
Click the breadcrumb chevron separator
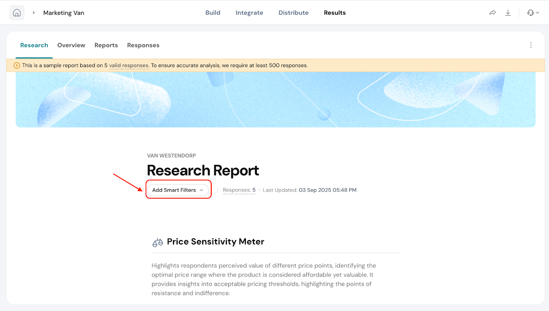(x=34, y=13)
